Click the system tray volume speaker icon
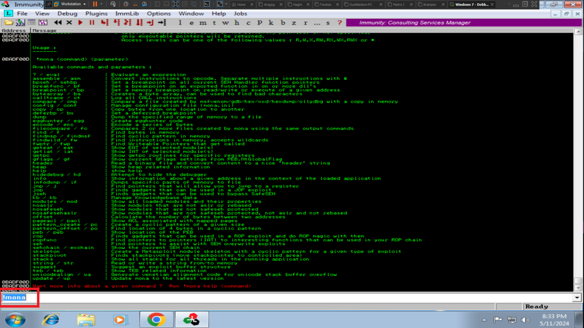Screen dimensions: 584x328 [x=525, y=320]
